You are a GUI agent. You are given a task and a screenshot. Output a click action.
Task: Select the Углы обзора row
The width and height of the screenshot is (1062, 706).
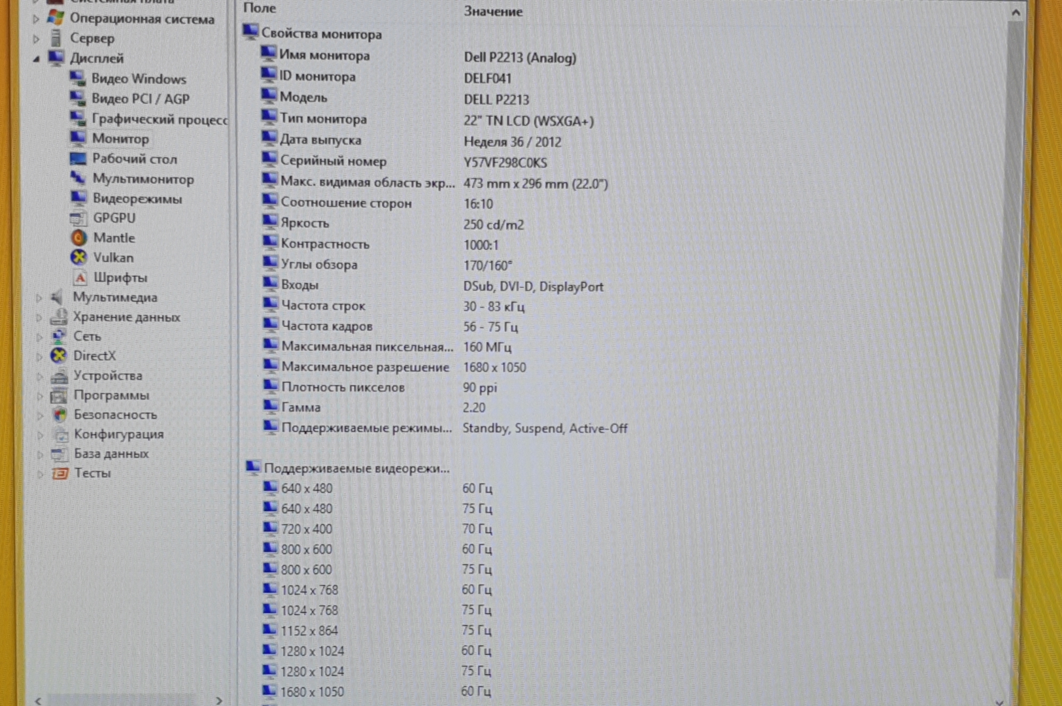click(388, 265)
